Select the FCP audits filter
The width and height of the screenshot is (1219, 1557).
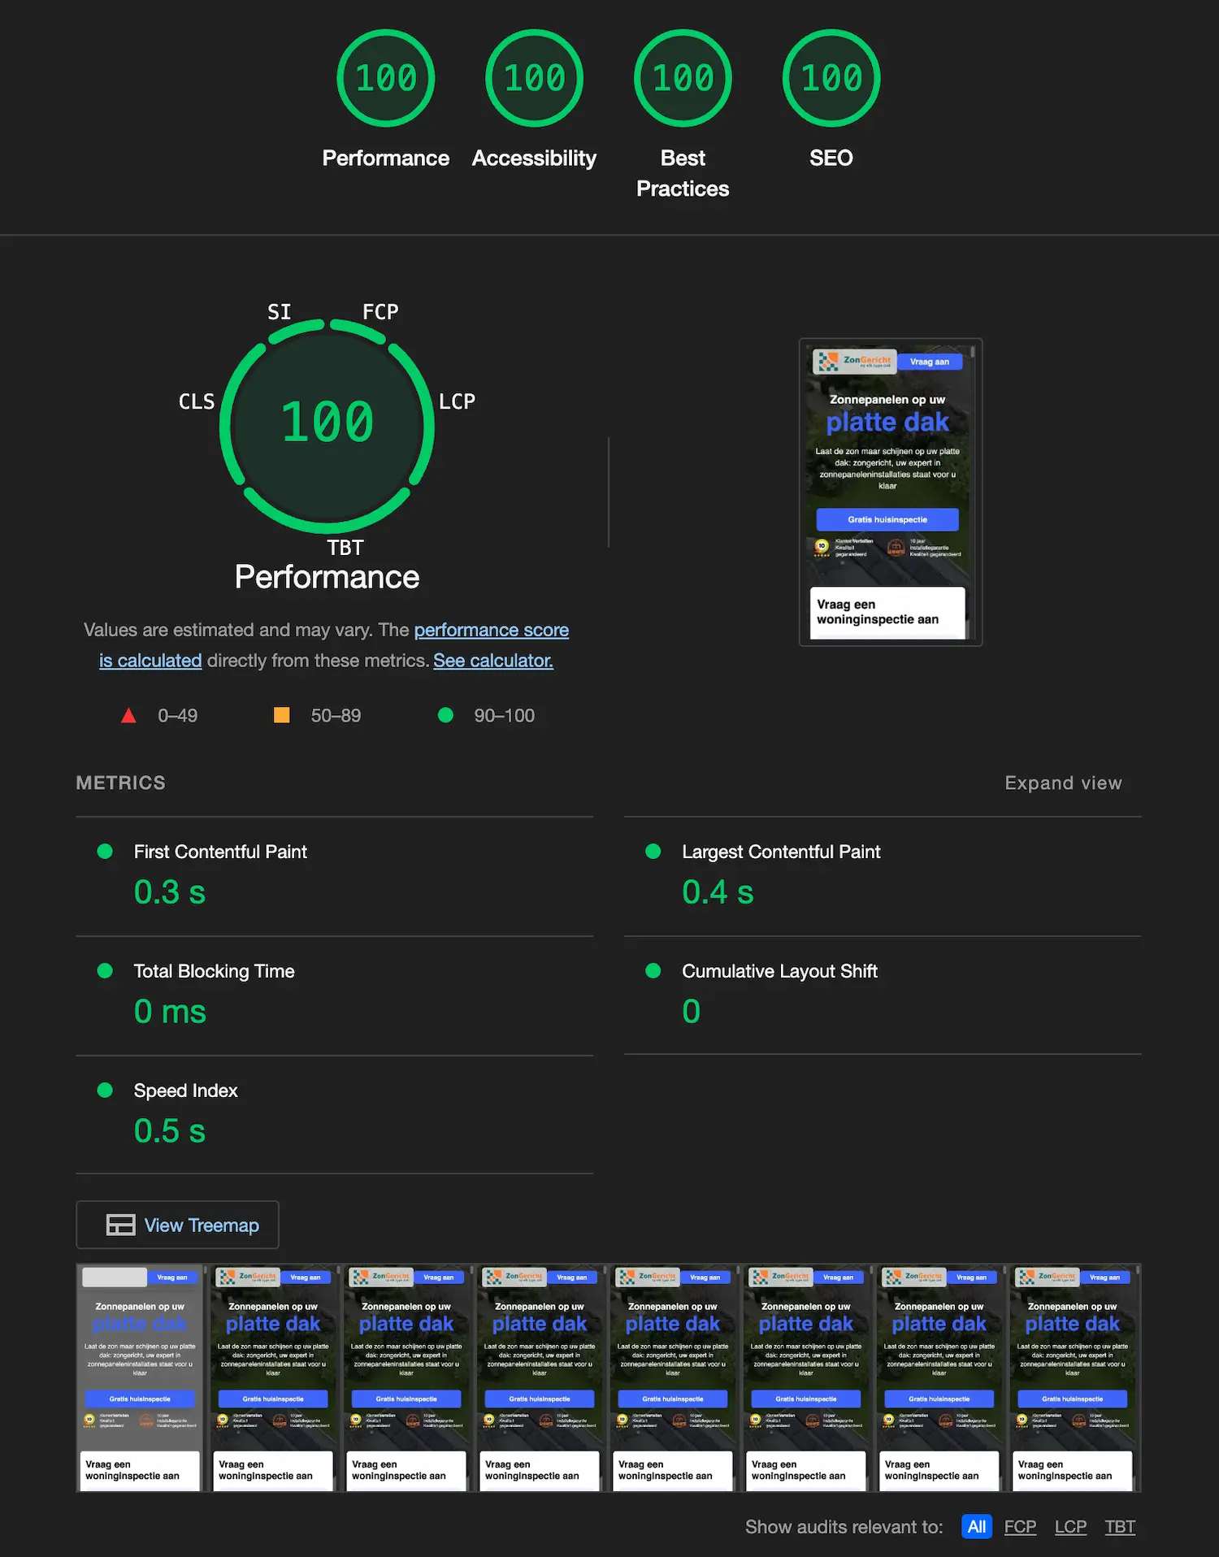pyautogui.click(x=1020, y=1526)
